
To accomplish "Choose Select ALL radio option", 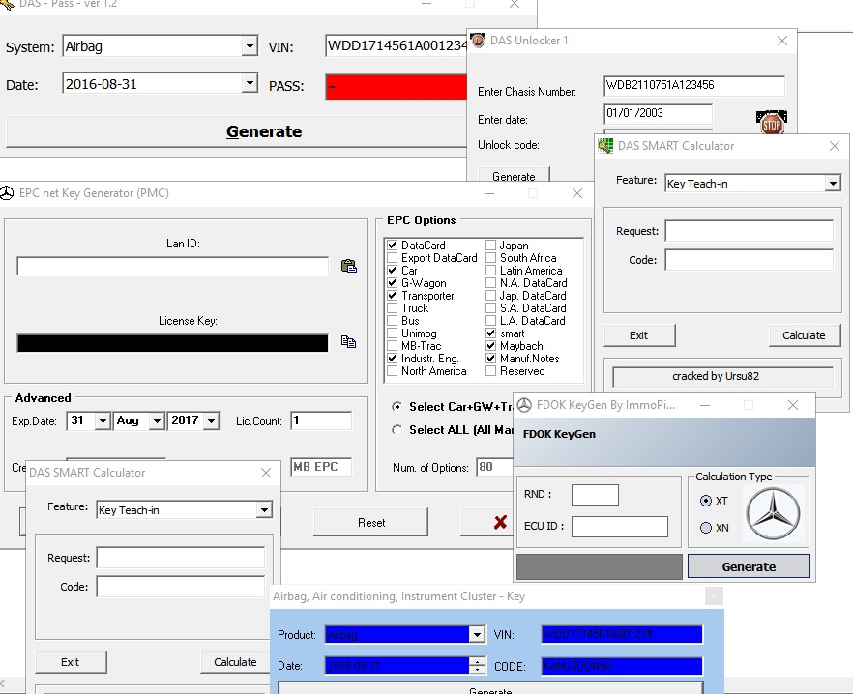I will [x=397, y=430].
